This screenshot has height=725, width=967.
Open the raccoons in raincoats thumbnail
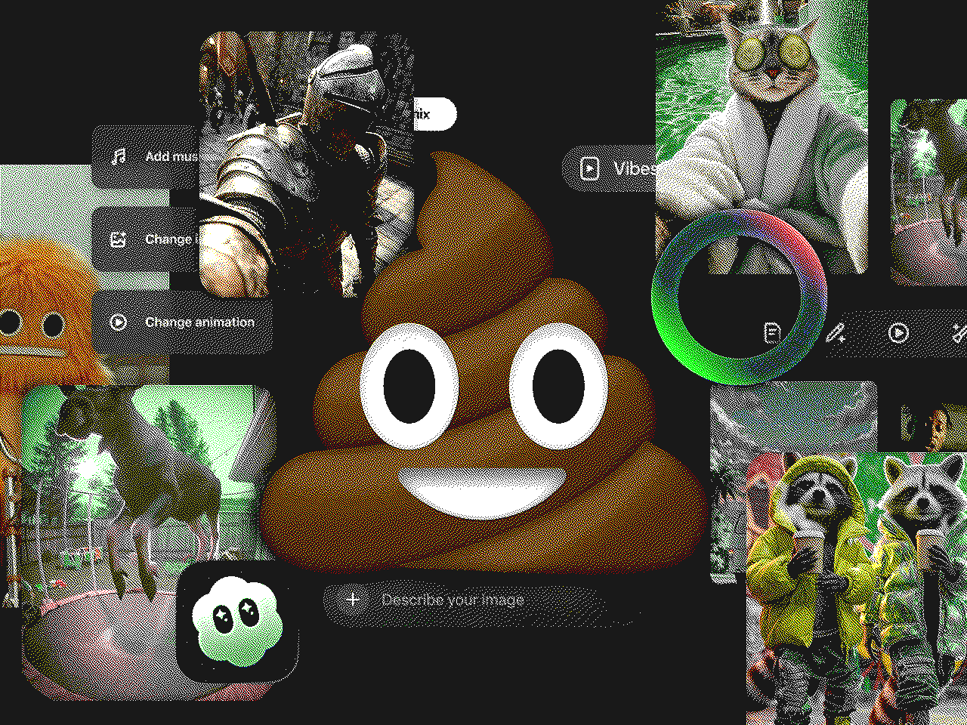[x=857, y=588]
